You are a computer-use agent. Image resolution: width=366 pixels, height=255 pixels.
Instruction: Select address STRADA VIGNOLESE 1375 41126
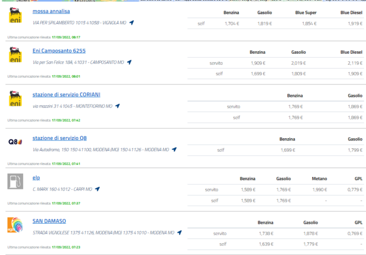64,232
